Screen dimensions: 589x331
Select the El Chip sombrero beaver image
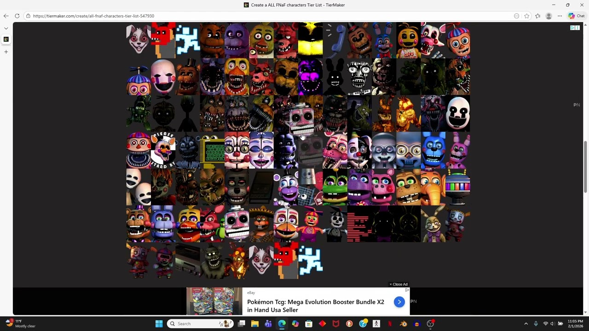coord(261,224)
